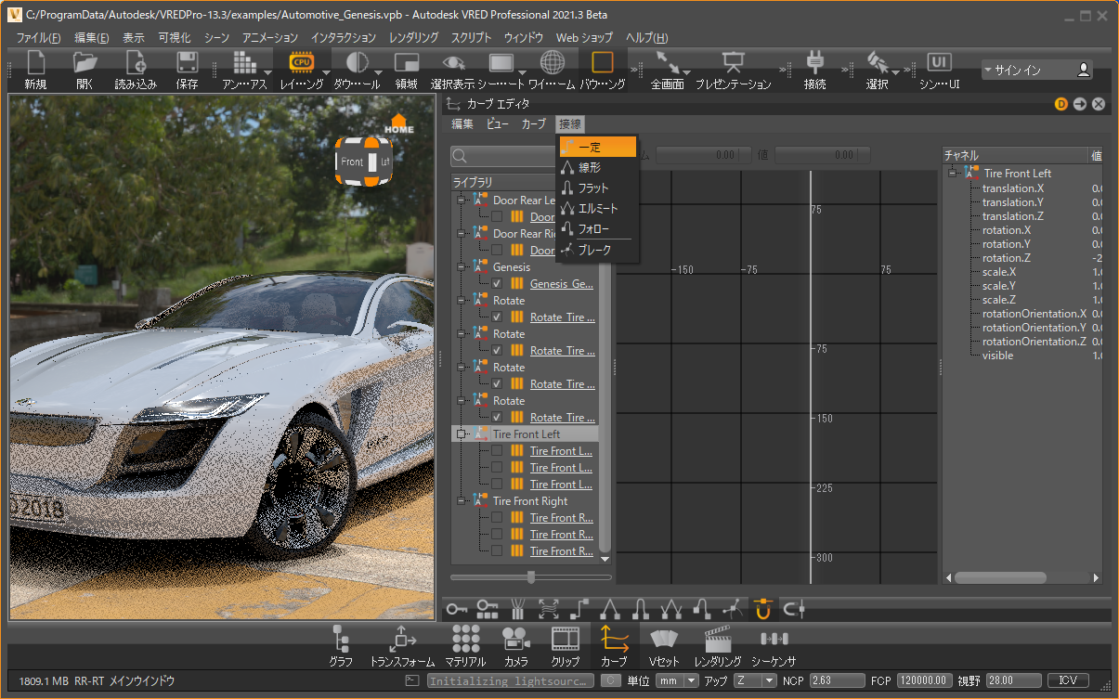
Task: Uncheck the Genesis_Ge... clip checkbox
Action: [x=497, y=284]
